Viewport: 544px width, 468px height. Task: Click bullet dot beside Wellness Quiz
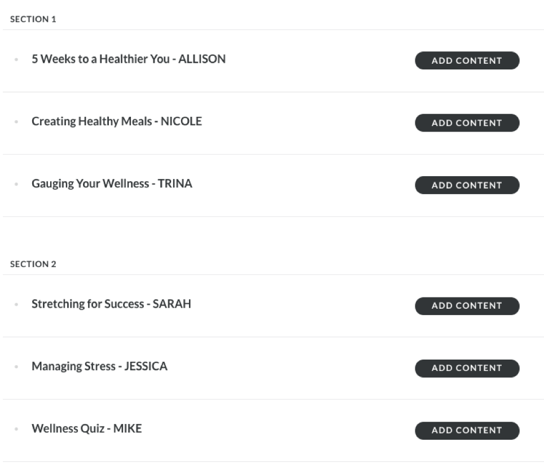16,429
